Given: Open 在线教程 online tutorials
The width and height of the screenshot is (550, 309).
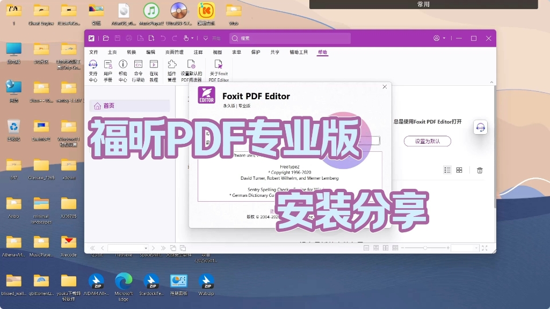Looking at the screenshot, I should tap(154, 71).
